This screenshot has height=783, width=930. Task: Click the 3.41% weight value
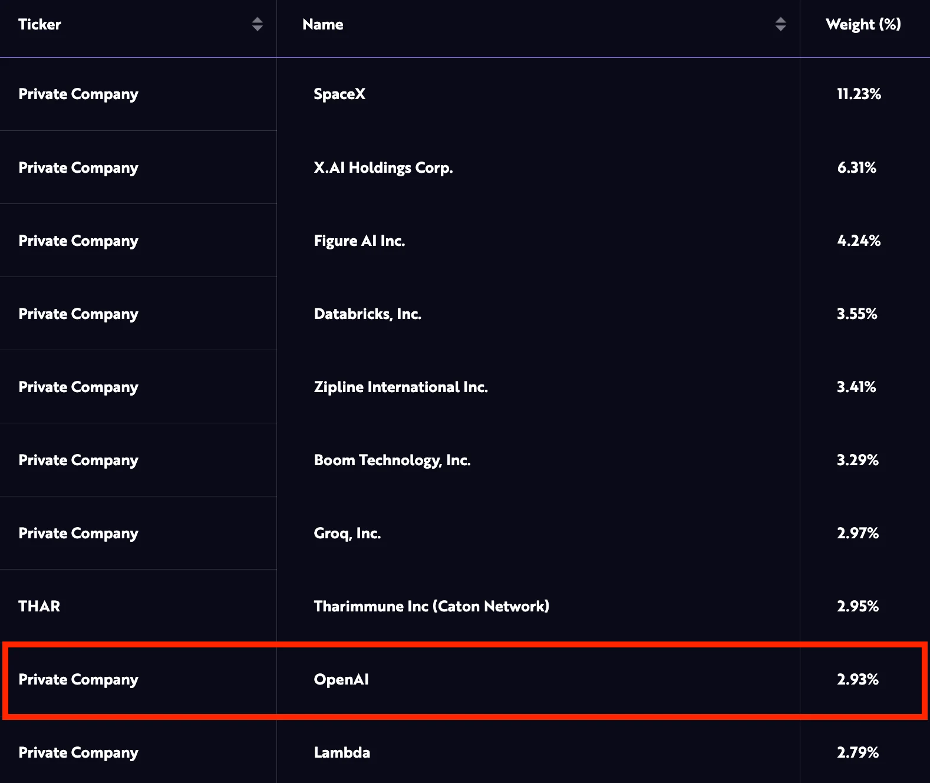tap(857, 387)
